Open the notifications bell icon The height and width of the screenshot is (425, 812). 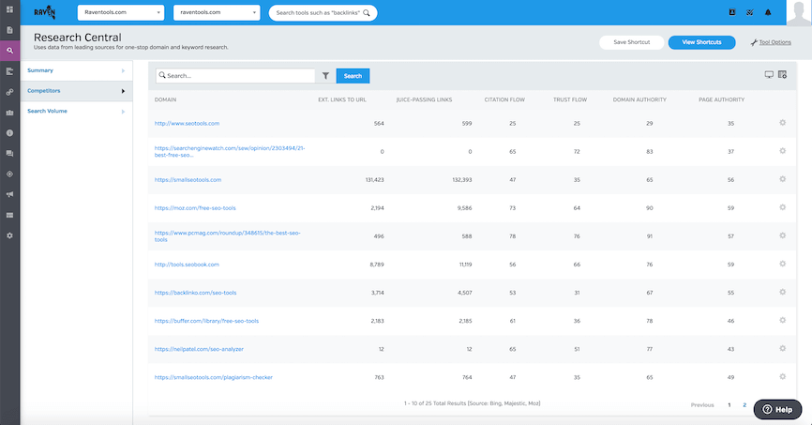click(x=768, y=12)
